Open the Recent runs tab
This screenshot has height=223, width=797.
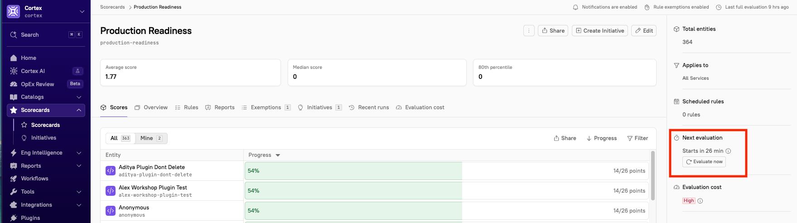coord(369,107)
